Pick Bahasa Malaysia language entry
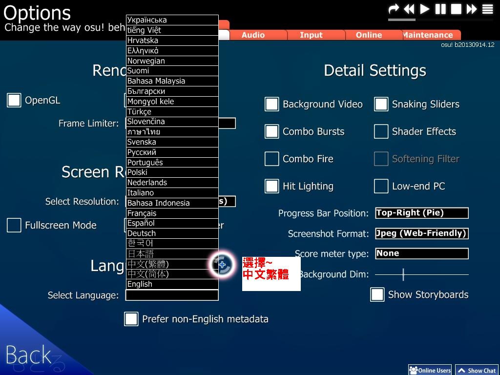 [x=172, y=81]
